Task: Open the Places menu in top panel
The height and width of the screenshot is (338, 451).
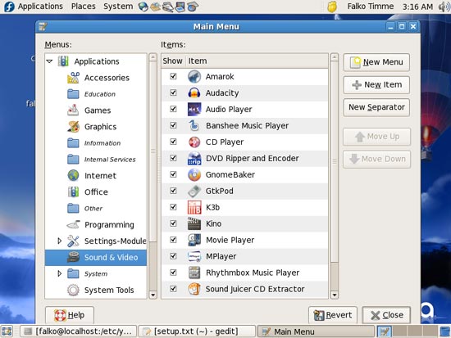Action: pos(84,6)
